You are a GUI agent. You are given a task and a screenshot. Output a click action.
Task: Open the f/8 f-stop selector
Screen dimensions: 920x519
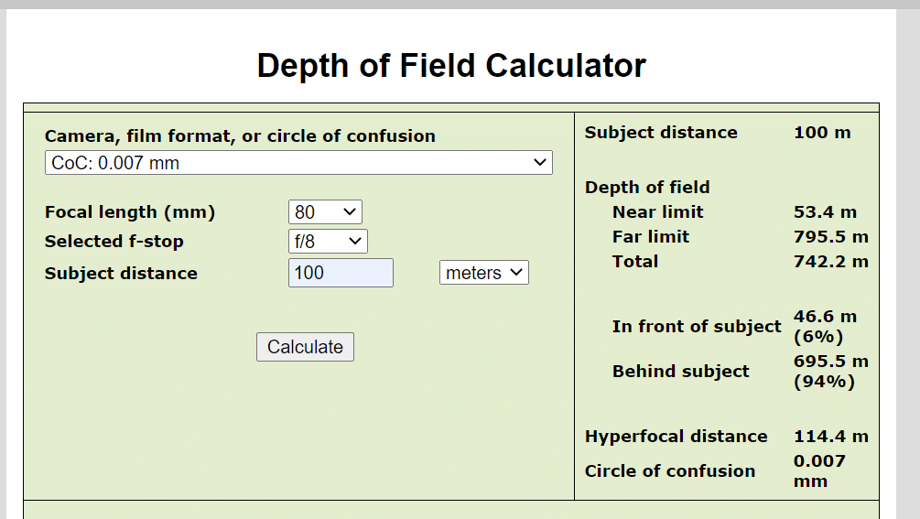[328, 241]
